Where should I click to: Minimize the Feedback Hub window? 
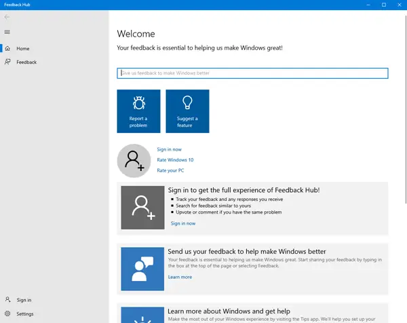[368, 5]
